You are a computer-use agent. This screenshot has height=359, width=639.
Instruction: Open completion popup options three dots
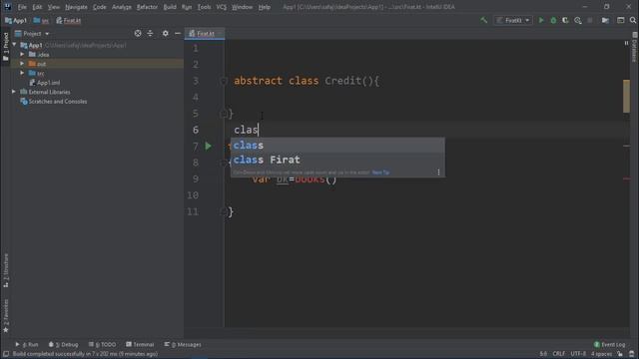438,173
